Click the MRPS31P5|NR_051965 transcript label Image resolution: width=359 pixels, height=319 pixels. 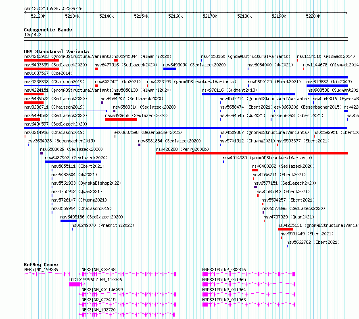[x=224, y=280]
